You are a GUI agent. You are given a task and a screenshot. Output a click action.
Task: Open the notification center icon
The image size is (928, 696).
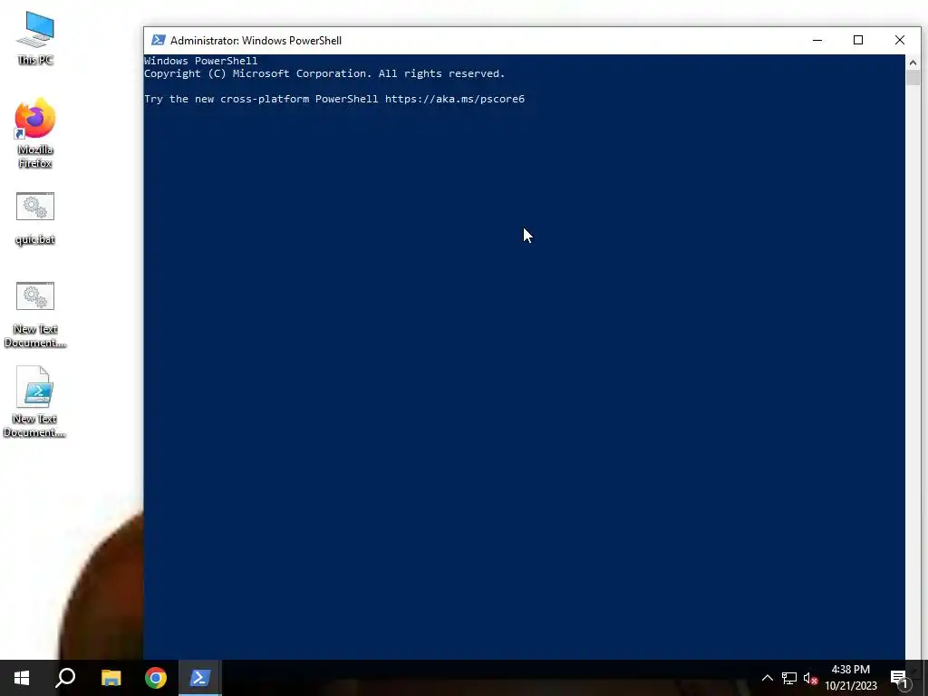coord(900,678)
